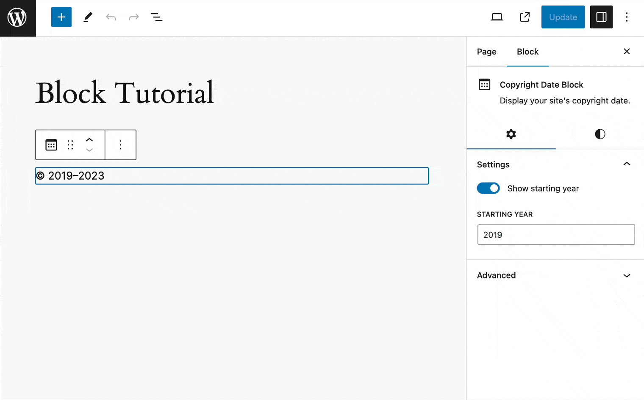644x400 pixels.
Task: Click the Update button
Action: [x=563, y=17]
